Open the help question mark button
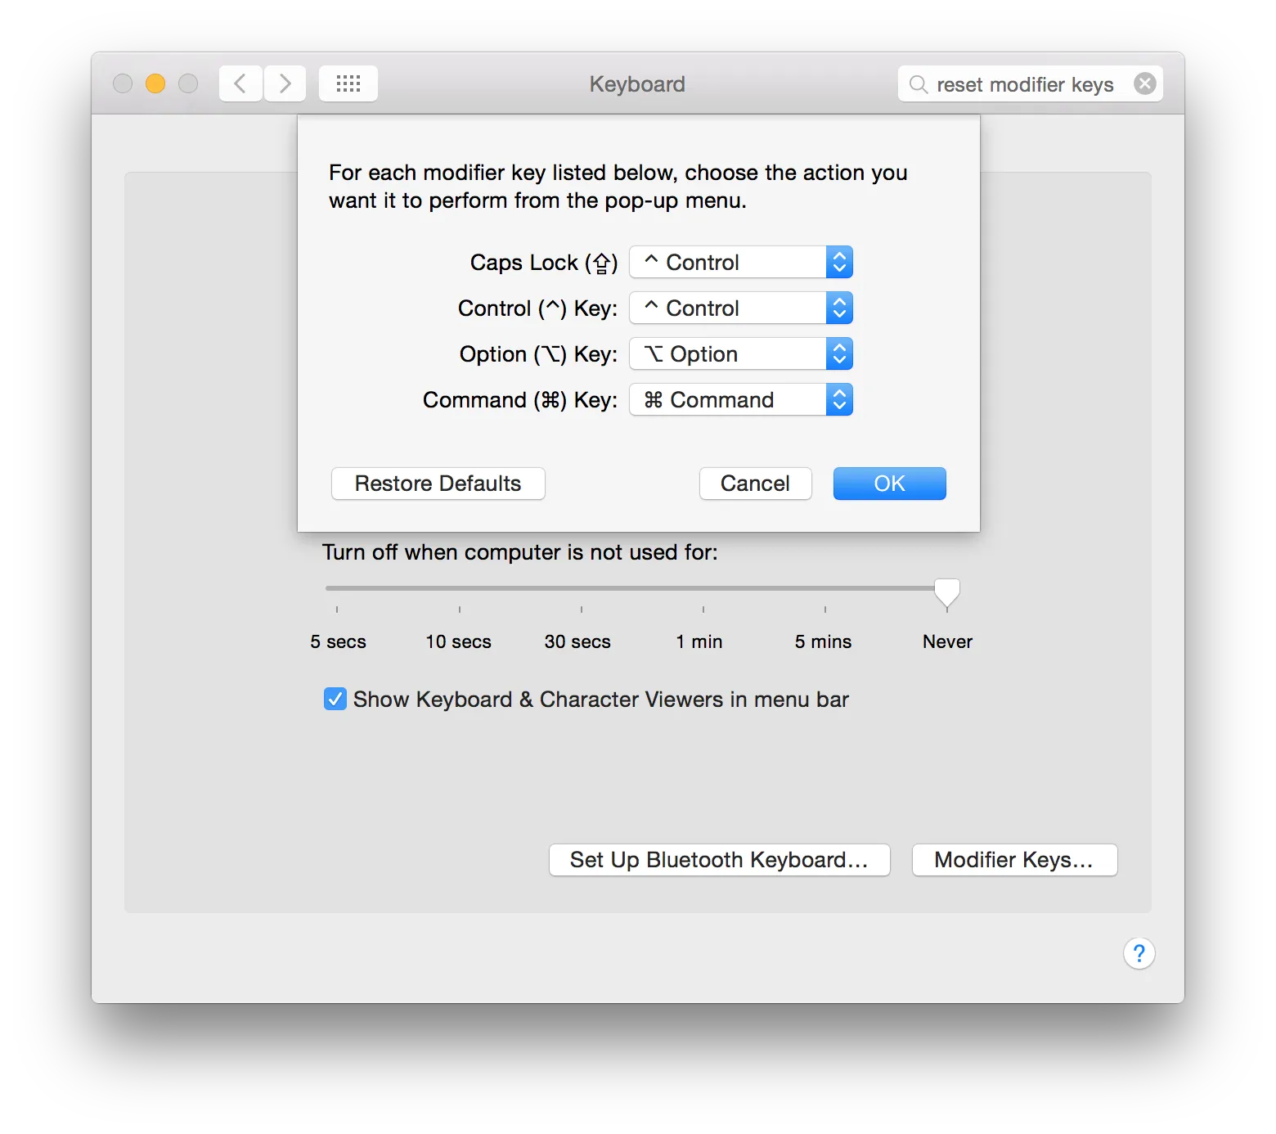The width and height of the screenshot is (1276, 1134). [x=1139, y=953]
